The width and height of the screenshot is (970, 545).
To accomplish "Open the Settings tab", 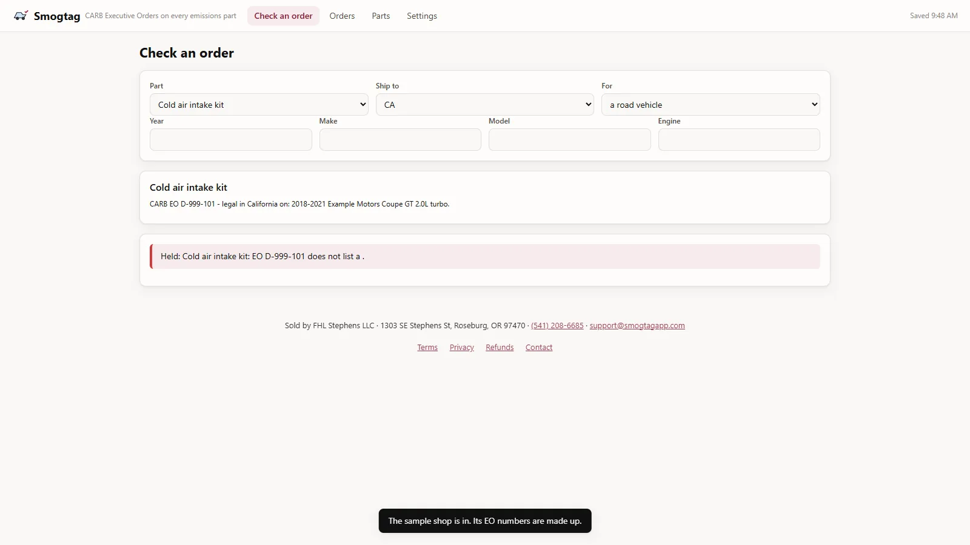I will coord(422,16).
